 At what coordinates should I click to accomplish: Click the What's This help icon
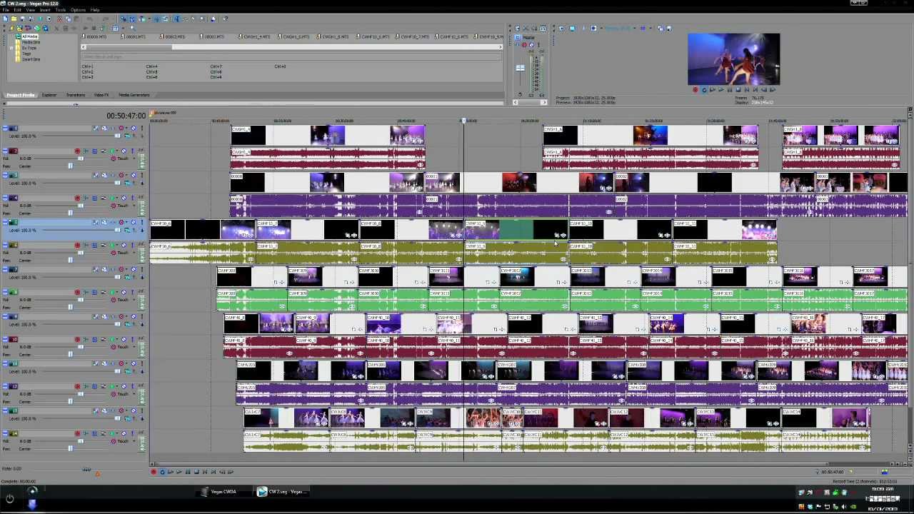pyautogui.click(x=226, y=19)
